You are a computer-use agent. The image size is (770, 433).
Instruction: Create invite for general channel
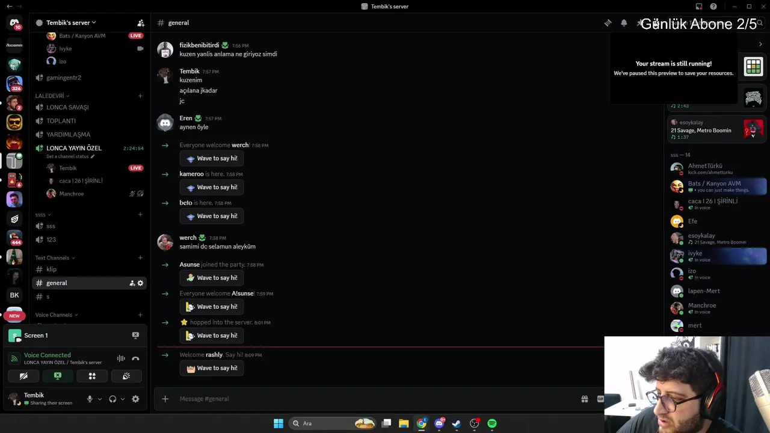tap(132, 283)
